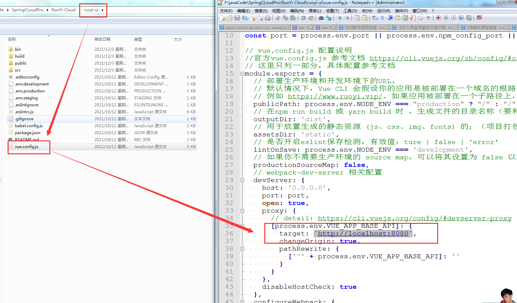Viewport: 517px width, 303px height.
Task: Collapse the proxy code fold
Action: point(242,210)
